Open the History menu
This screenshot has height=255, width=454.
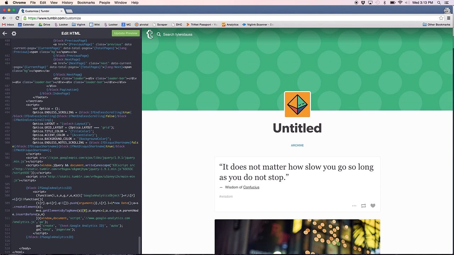67,2
